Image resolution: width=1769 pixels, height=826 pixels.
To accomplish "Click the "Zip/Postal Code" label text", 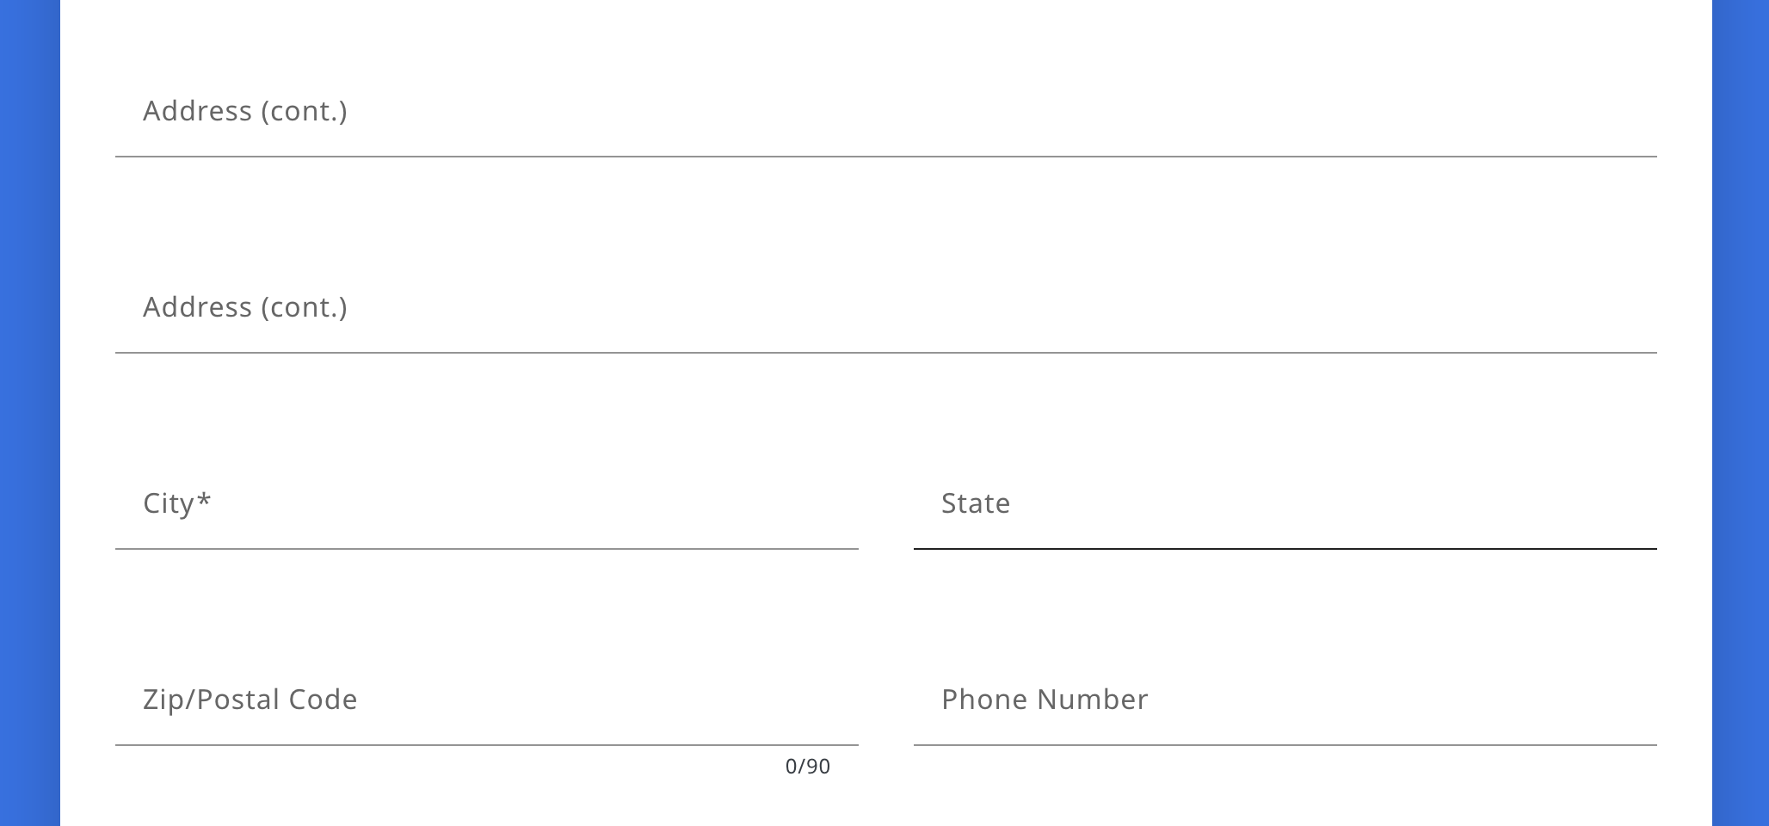I will [x=250, y=700].
